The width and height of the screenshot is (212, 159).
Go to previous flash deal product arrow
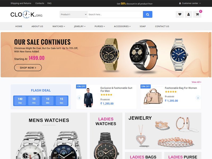(x=79, y=98)
